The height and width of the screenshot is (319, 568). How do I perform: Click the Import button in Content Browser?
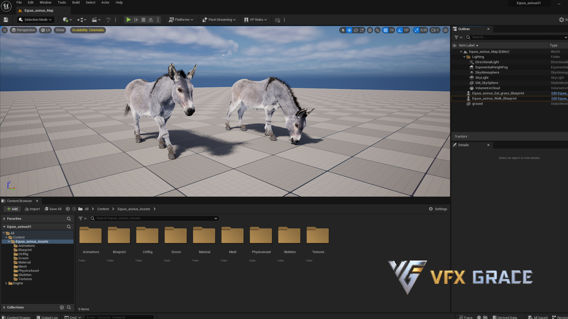[x=32, y=209]
